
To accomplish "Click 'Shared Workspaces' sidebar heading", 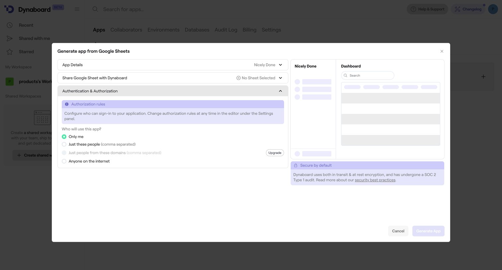I will pos(23,96).
